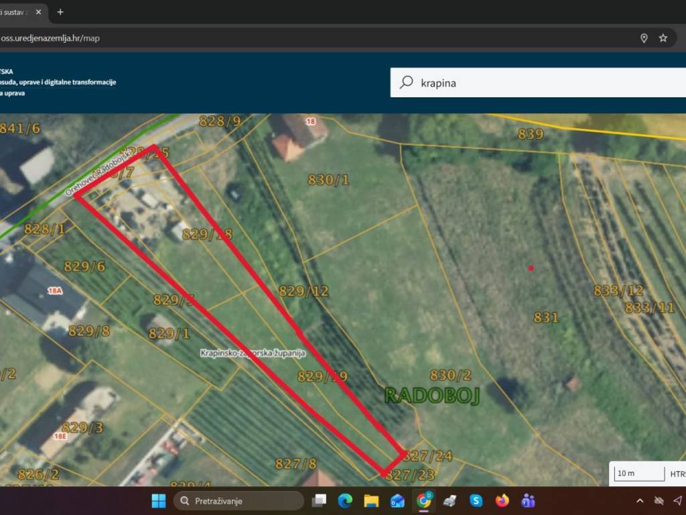Click the RADOBOJ municipality label

432,395
